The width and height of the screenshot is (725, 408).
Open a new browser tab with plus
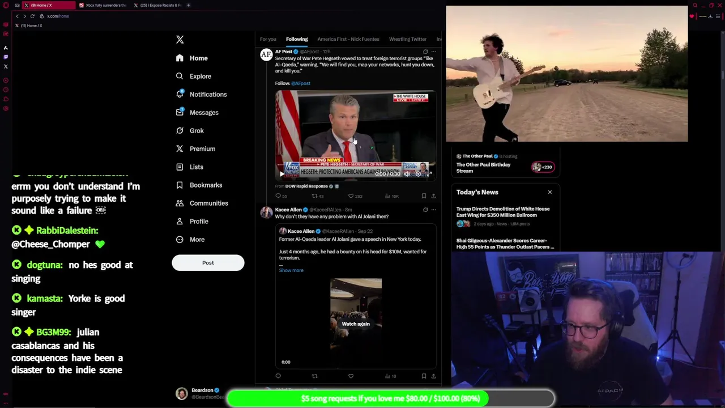(188, 5)
